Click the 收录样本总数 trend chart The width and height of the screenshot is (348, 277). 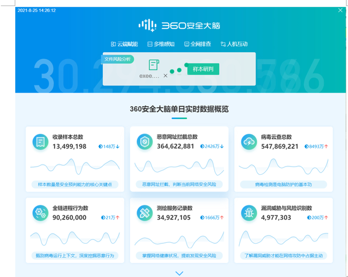75,167
